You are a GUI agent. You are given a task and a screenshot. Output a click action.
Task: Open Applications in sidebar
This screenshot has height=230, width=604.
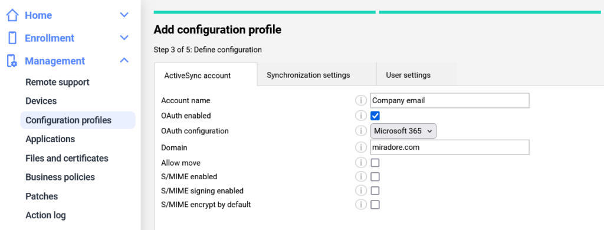coord(51,139)
